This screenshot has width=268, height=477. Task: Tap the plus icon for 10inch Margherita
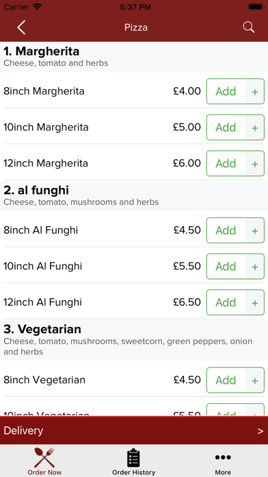coord(254,127)
